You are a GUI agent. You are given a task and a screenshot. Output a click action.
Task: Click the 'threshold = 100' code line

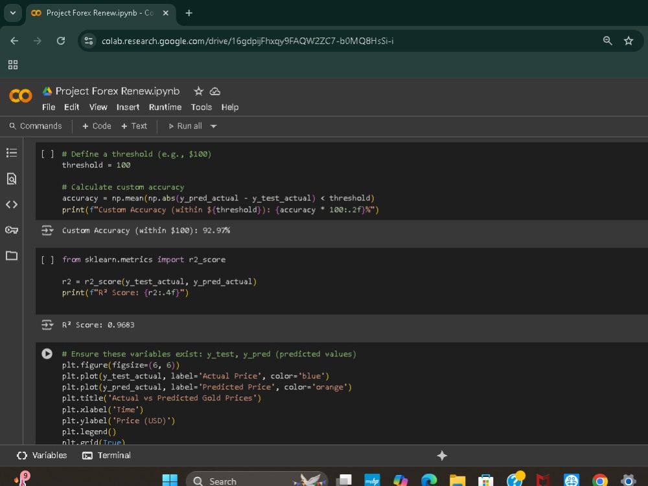pos(97,165)
